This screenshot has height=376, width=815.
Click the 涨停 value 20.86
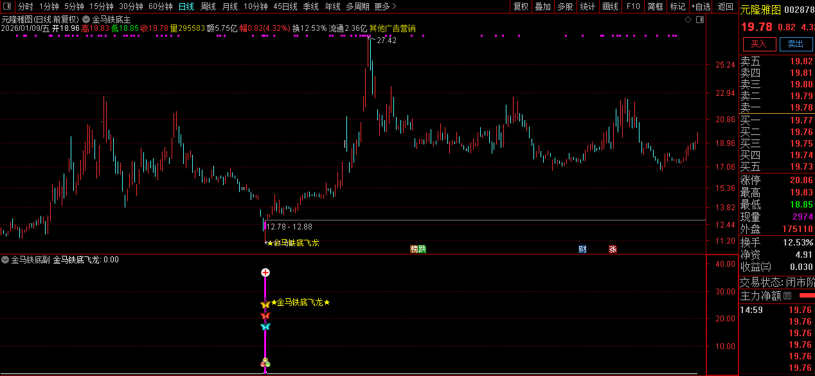point(801,181)
